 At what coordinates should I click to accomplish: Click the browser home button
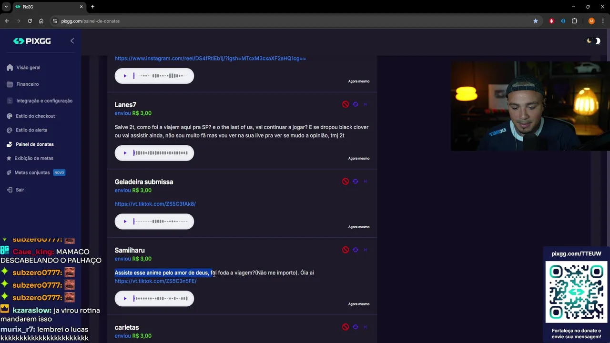tap(41, 21)
